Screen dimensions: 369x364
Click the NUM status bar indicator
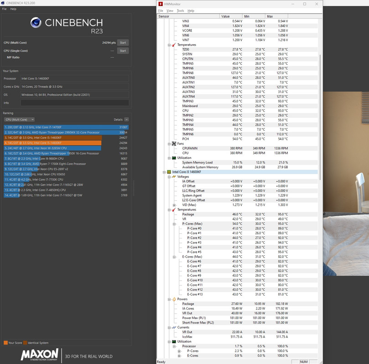coord(304,362)
